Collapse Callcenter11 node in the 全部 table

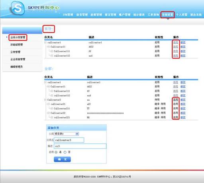pyautogui.click(x=49, y=87)
